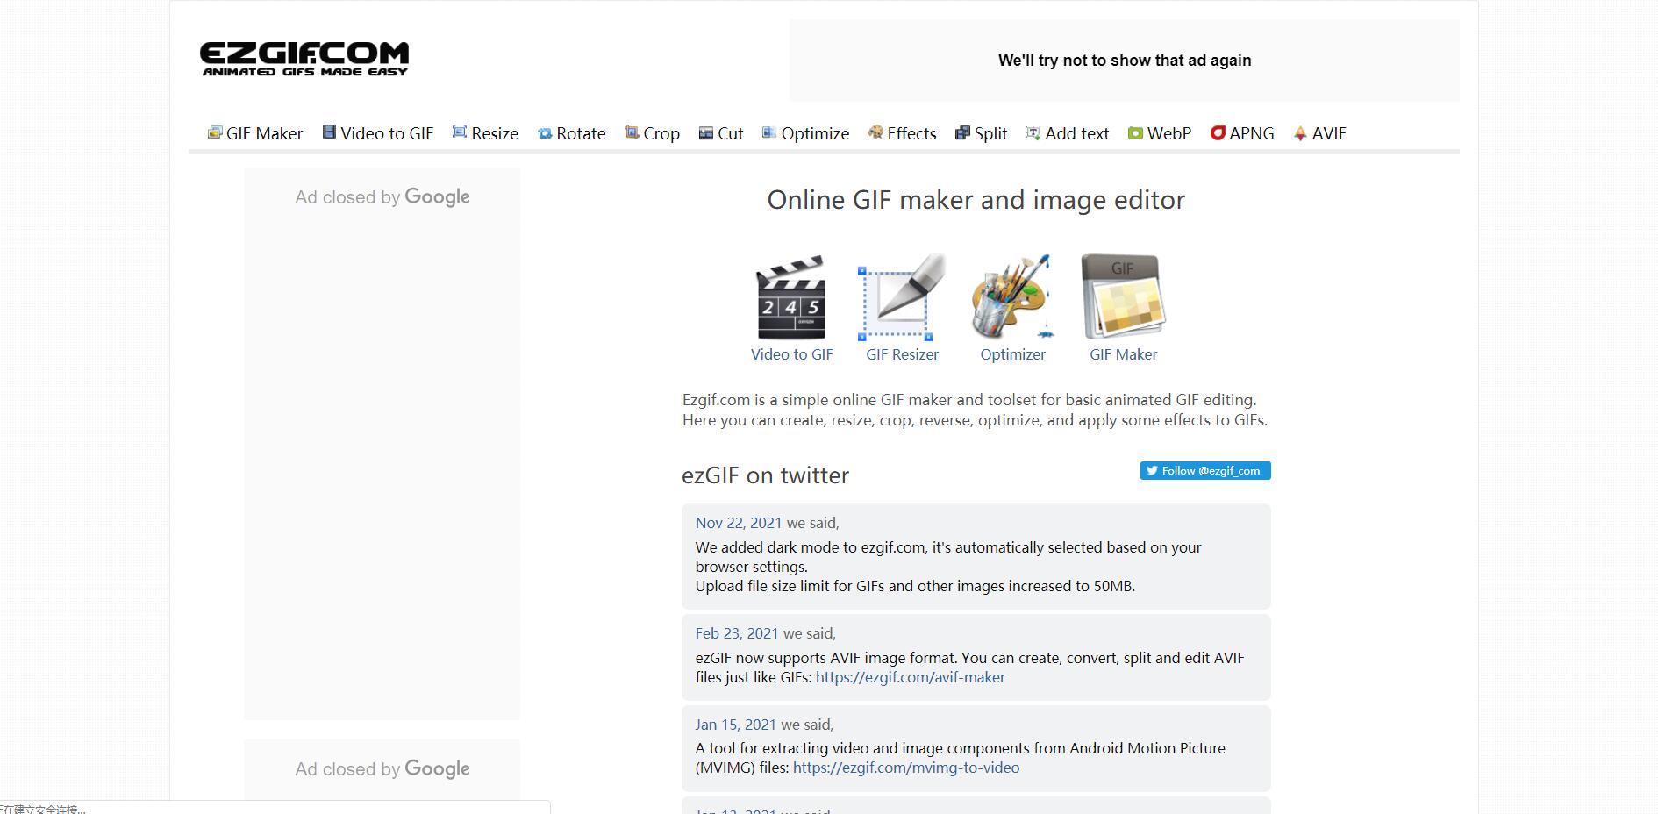The height and width of the screenshot is (814, 1658).
Task: Open the avif-maker link in the tweet
Action: point(910,677)
